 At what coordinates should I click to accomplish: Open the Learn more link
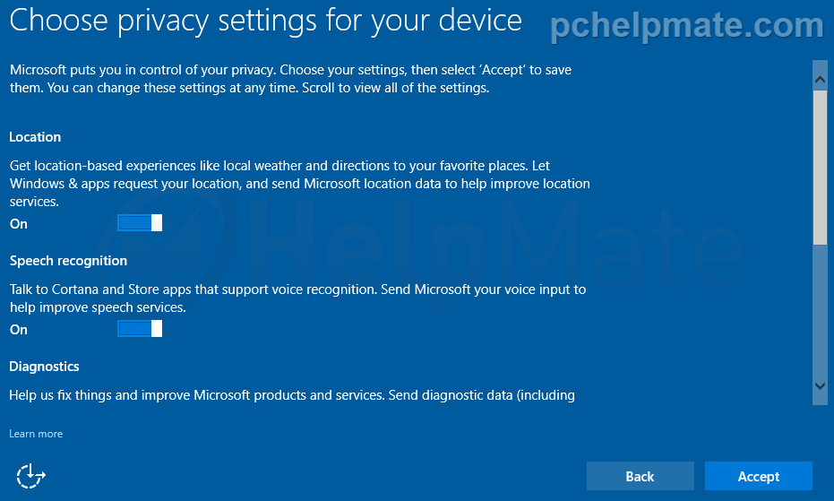point(36,434)
